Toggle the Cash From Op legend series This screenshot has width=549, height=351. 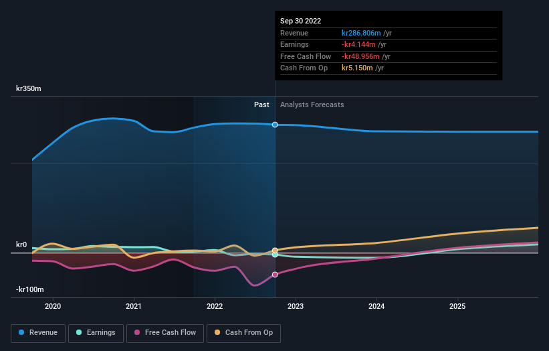tap(243, 333)
